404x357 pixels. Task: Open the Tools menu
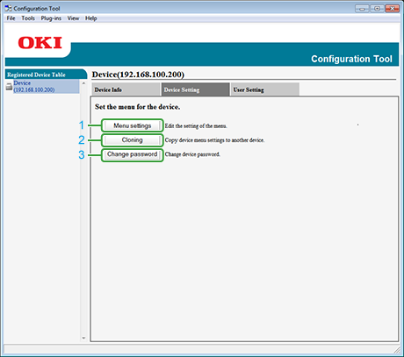click(28, 18)
